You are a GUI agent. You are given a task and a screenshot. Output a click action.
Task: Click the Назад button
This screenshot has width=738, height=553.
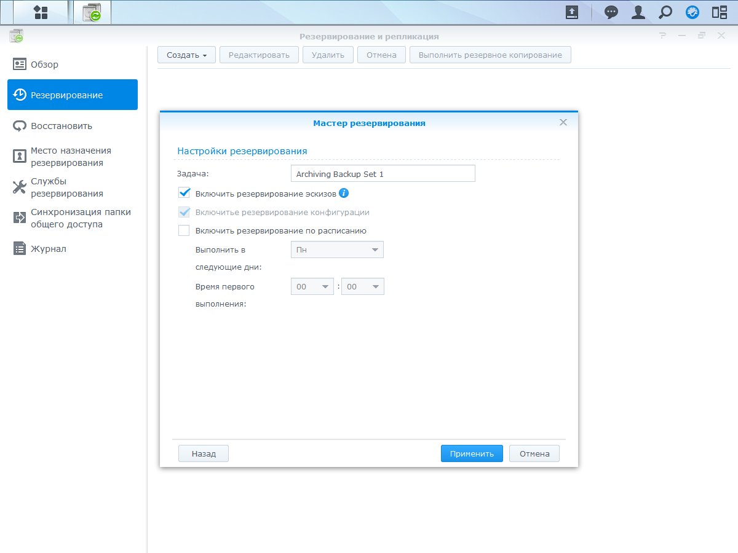pos(204,453)
